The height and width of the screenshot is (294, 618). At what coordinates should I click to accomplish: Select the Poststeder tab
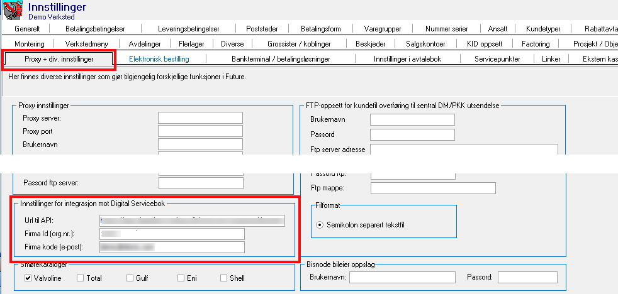pos(262,29)
